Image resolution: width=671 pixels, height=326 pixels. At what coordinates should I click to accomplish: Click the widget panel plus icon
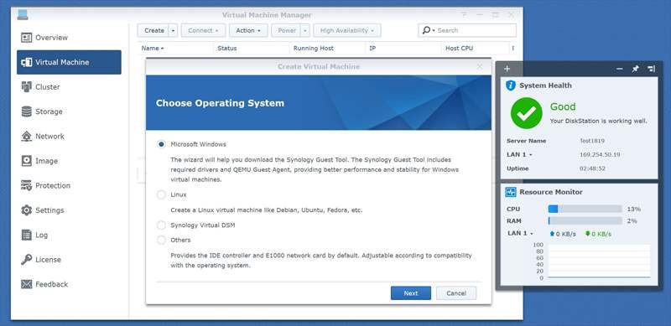(507, 69)
